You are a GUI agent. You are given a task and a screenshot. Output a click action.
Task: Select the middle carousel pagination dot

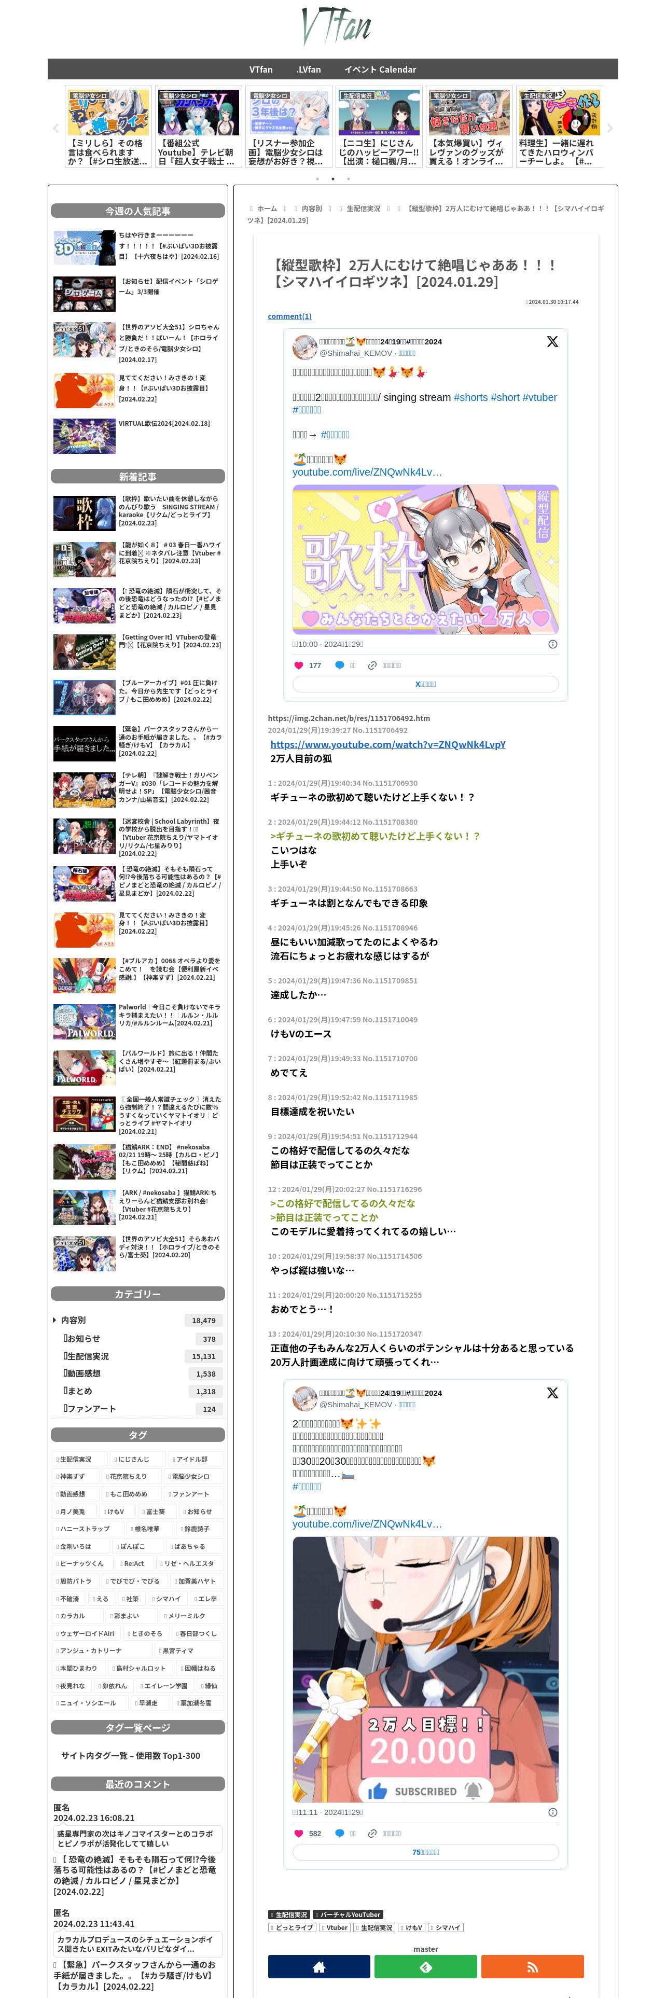pyautogui.click(x=332, y=178)
